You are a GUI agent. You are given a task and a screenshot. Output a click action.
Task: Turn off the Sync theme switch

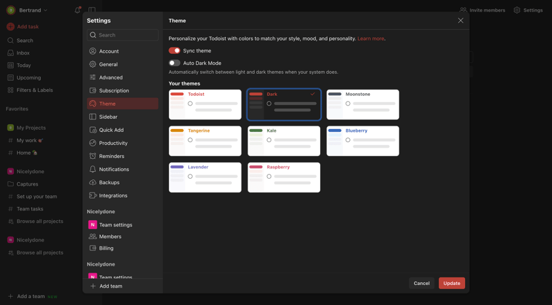175,50
